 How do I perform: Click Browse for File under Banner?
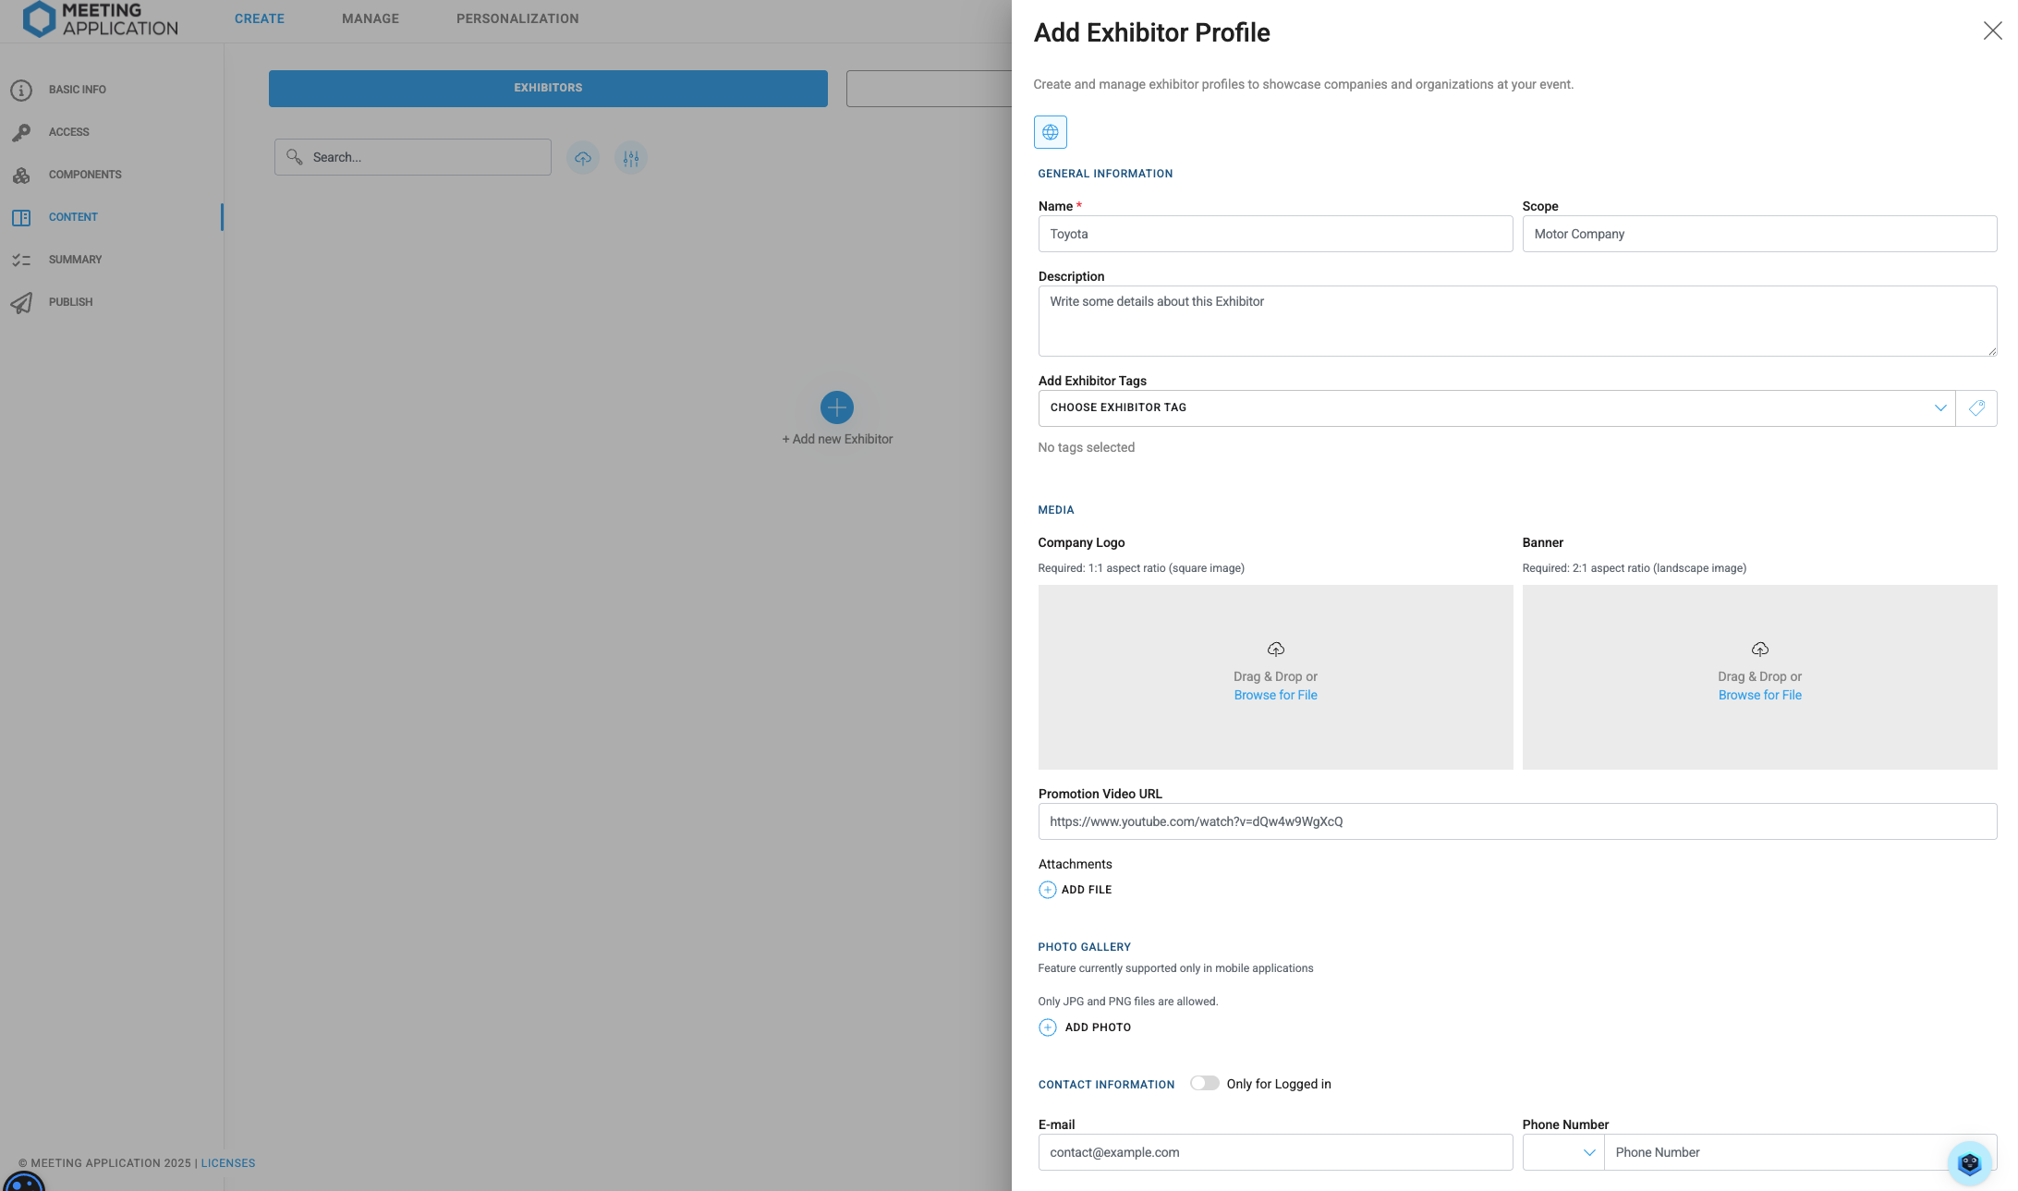[1760, 695]
